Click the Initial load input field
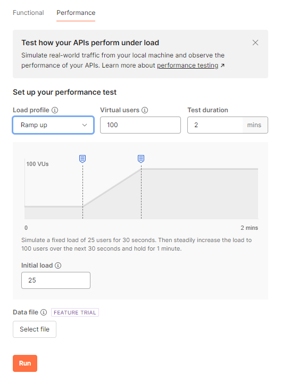Viewport: 290px width, 382px height. [56, 280]
